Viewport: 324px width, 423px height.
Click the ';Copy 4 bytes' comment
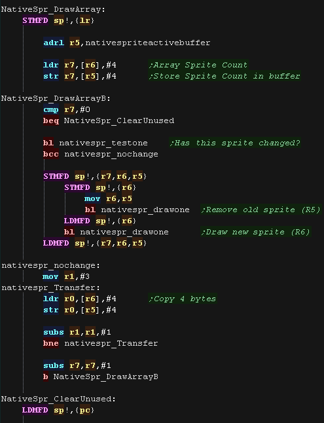pyautogui.click(x=183, y=299)
